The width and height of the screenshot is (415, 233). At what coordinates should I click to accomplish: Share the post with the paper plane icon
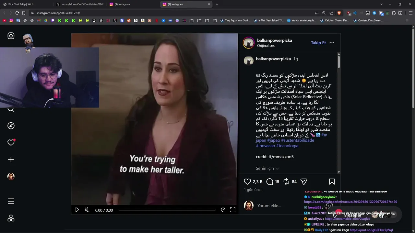[304, 182]
